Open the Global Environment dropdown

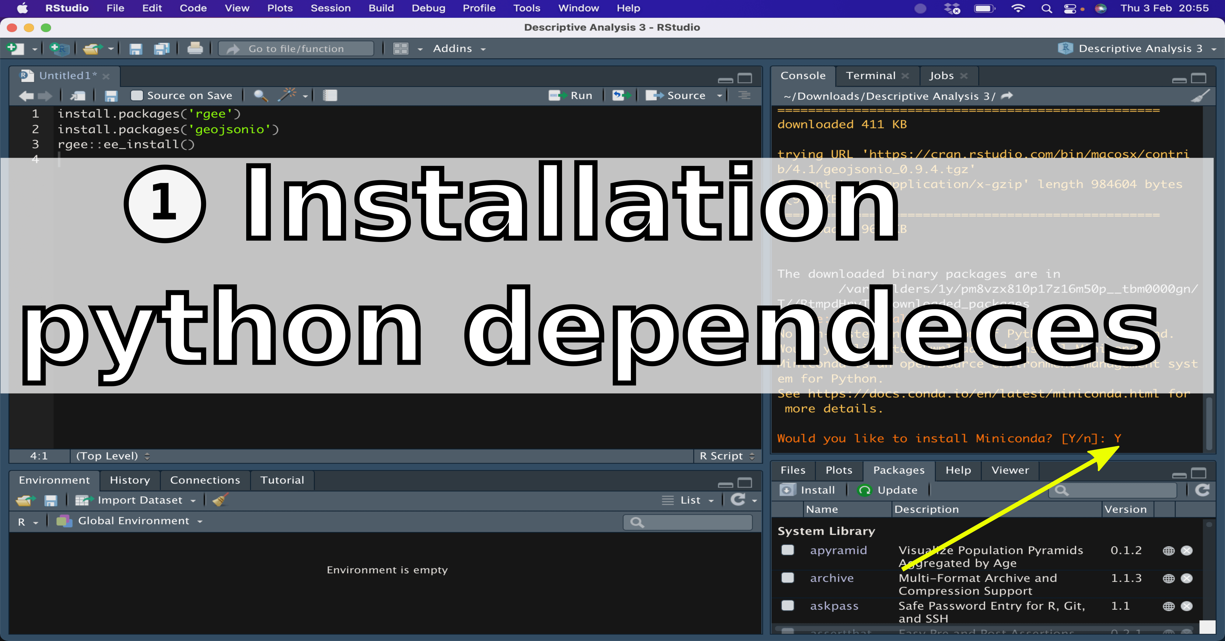tap(129, 521)
